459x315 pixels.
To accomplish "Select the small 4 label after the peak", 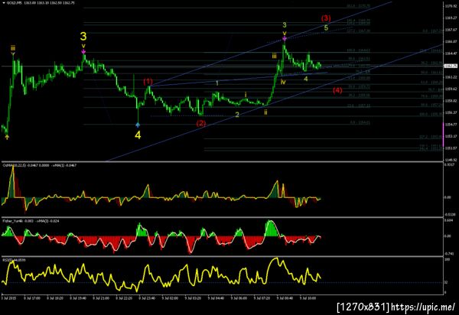I will (x=305, y=79).
